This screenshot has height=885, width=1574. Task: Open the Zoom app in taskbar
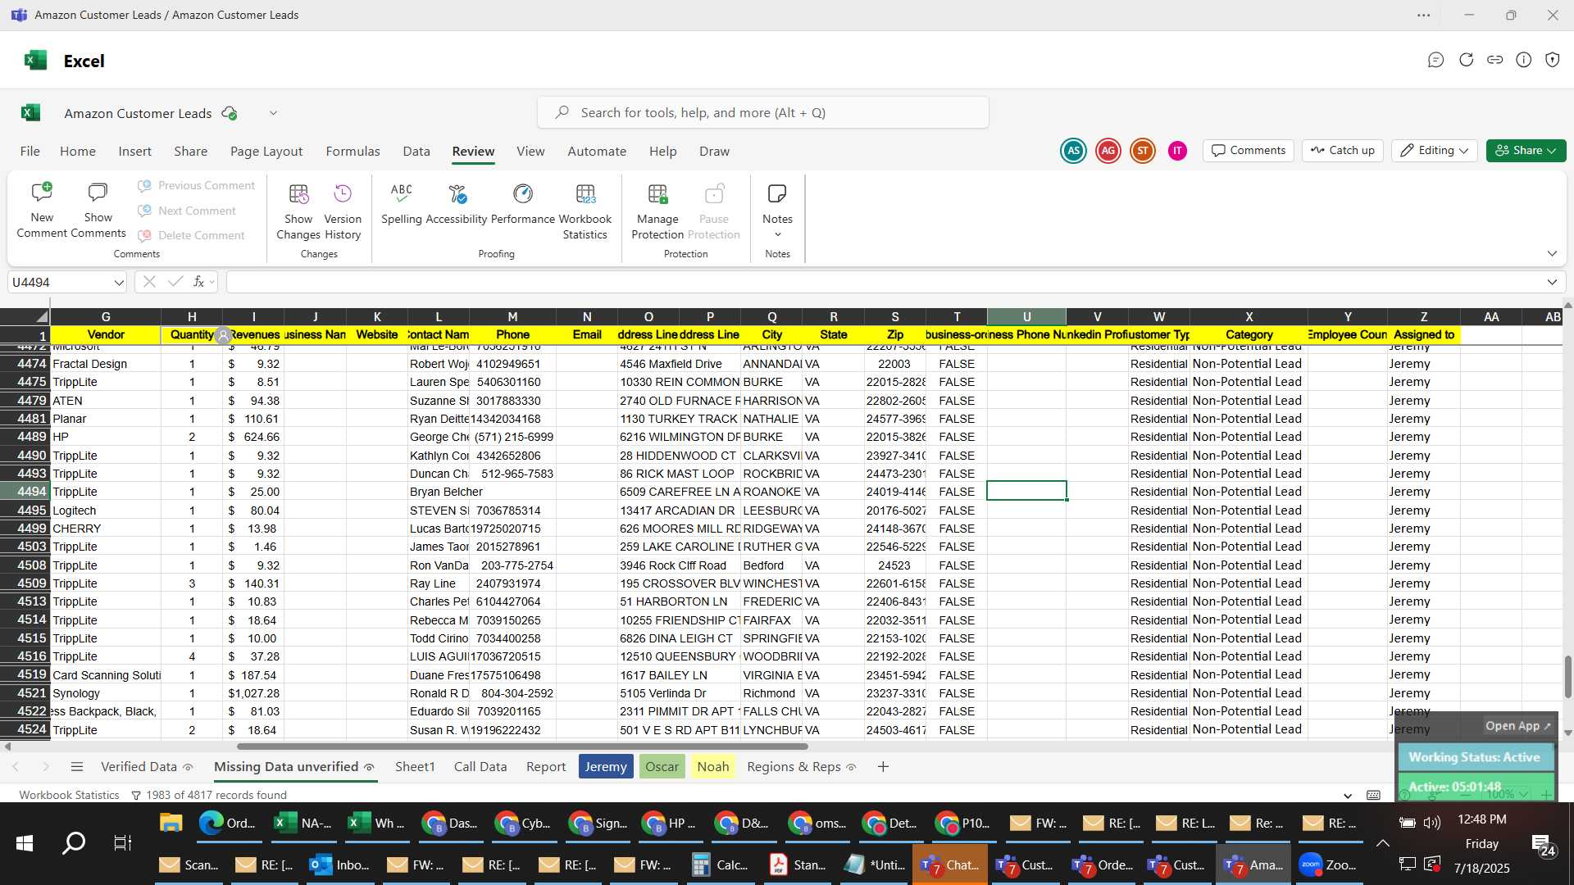tap(1328, 865)
